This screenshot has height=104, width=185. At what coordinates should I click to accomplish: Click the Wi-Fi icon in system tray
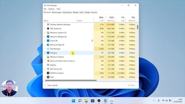163,101
